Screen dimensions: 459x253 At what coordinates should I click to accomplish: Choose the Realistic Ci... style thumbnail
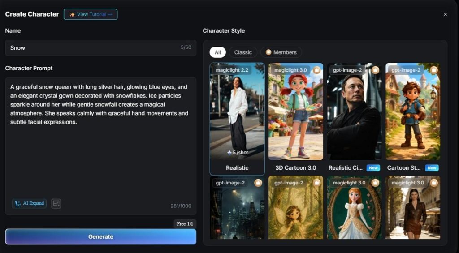[354, 112]
